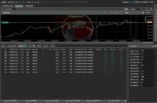Select position row with ID 303
The width and height of the screenshot is (157, 103).
(x=64, y=52)
